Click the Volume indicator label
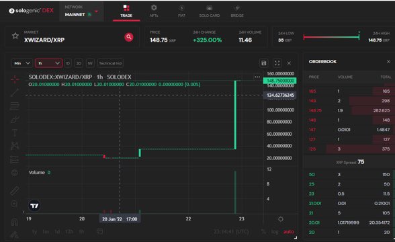Screen dimensions: 395x242 point(36,172)
